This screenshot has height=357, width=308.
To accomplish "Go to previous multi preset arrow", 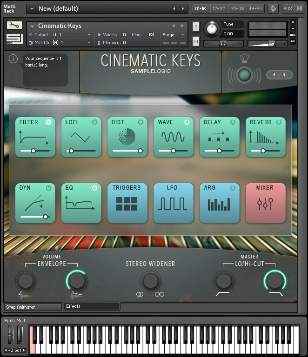I will [x=174, y=9].
